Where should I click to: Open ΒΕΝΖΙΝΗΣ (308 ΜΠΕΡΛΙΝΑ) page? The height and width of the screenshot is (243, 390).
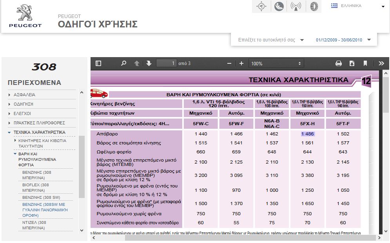tap(37, 175)
